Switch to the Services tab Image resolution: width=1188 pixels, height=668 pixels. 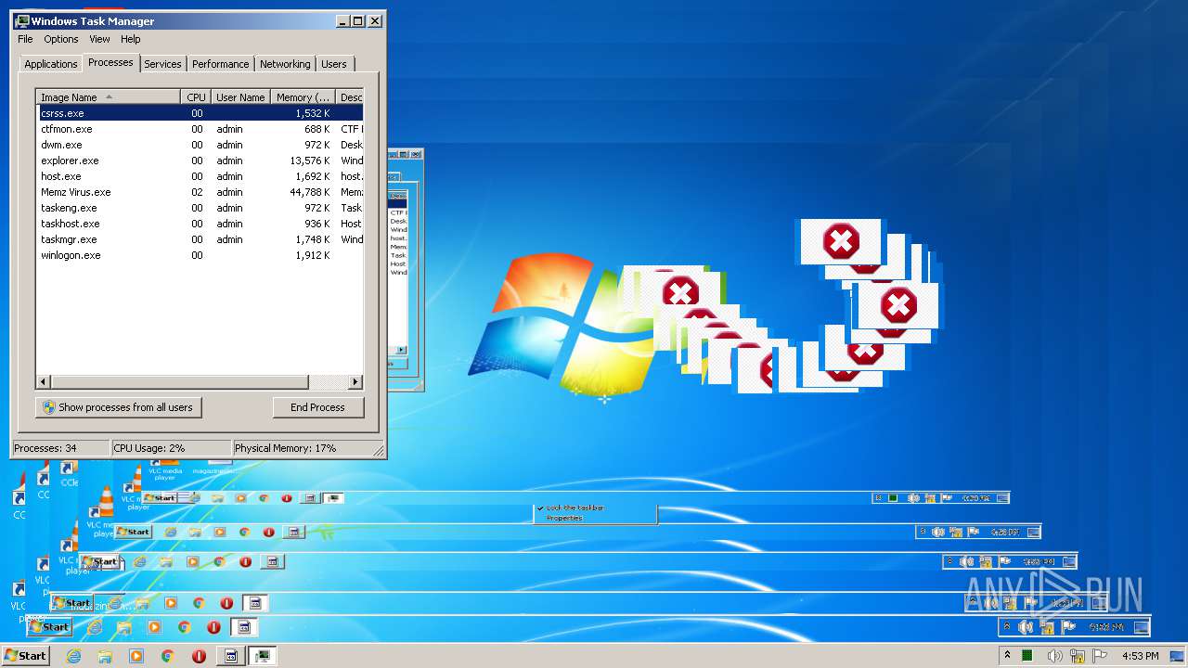click(x=162, y=64)
